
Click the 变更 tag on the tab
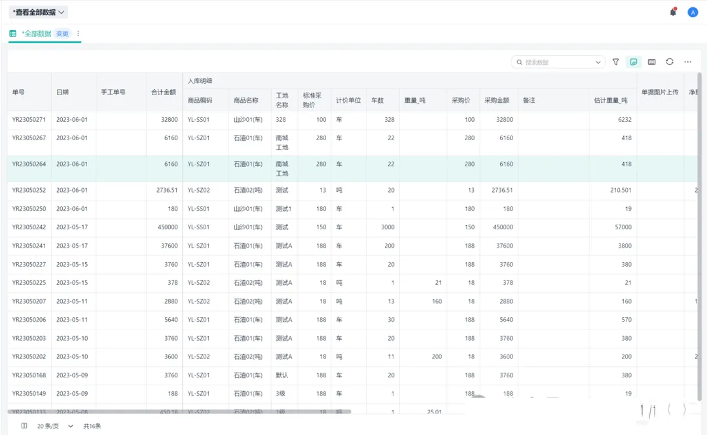(62, 33)
